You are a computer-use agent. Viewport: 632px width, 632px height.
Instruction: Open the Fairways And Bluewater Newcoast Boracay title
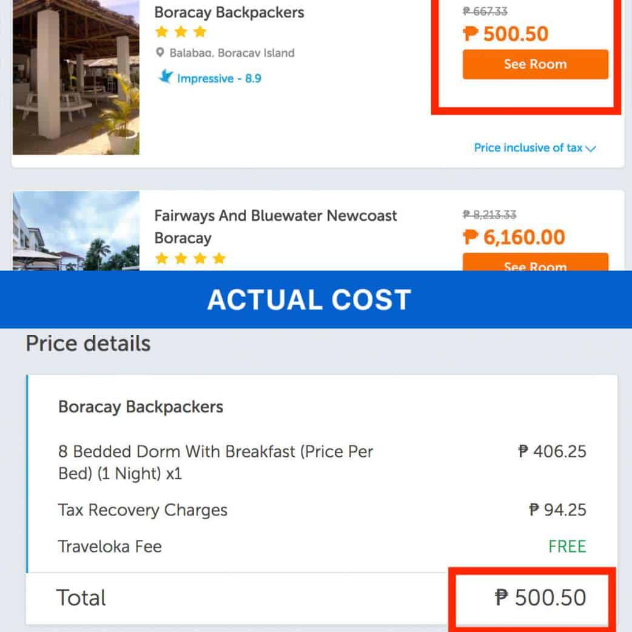[275, 226]
